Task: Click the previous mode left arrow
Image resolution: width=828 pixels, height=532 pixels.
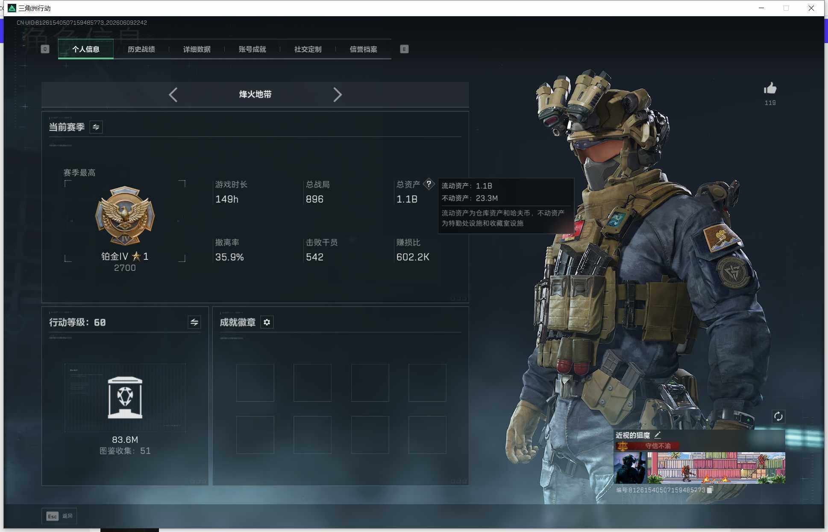Action: point(173,94)
